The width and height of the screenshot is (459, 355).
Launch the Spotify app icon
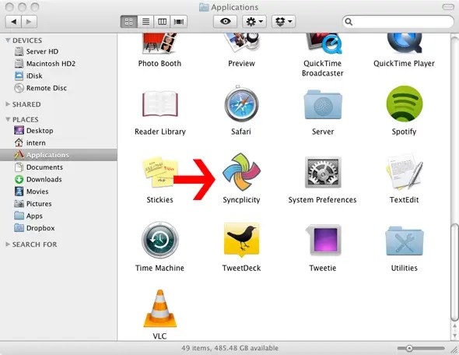(x=405, y=104)
